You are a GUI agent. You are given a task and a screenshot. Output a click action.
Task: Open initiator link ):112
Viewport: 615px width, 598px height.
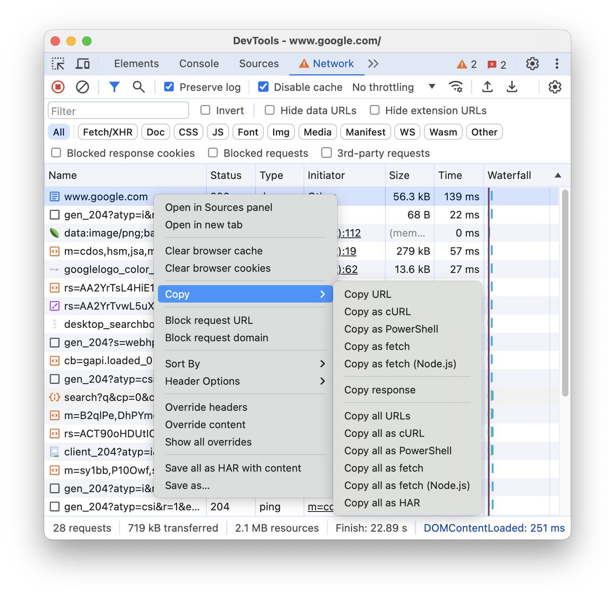tap(349, 233)
